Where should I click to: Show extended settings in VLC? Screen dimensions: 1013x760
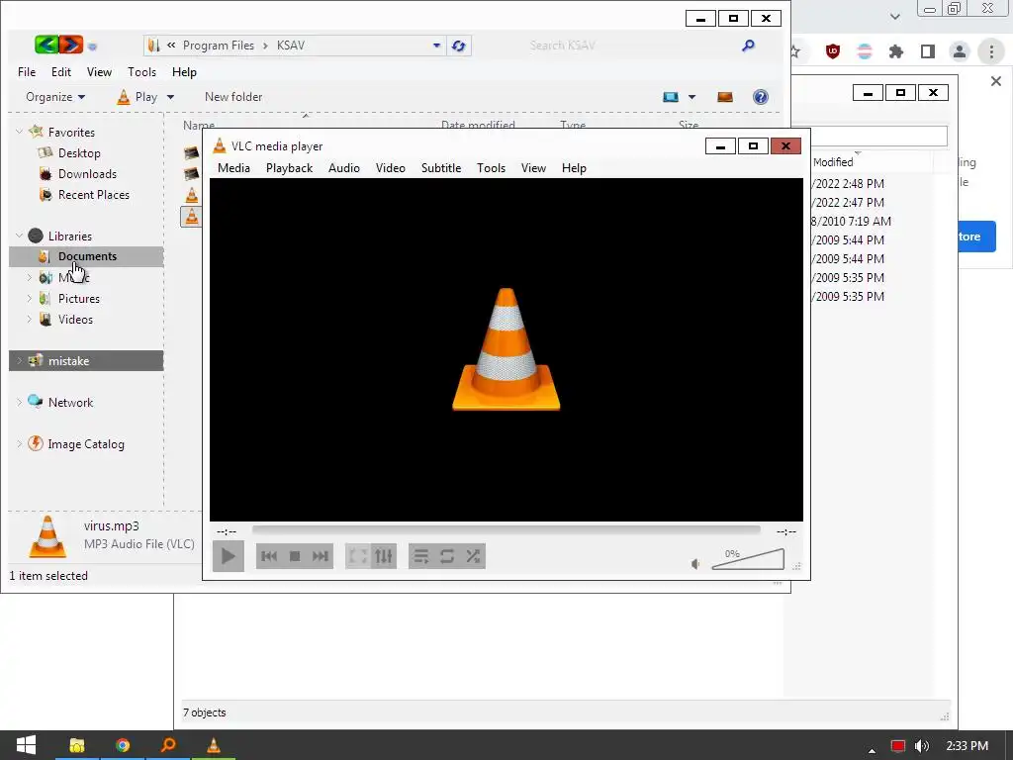tap(384, 556)
